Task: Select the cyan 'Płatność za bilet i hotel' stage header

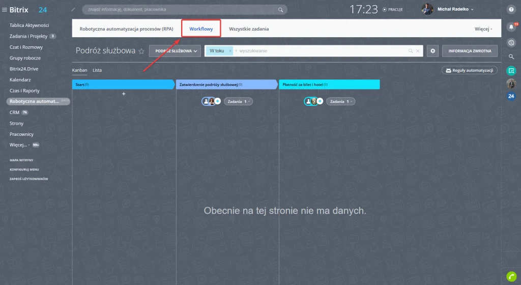Action: 329,84
